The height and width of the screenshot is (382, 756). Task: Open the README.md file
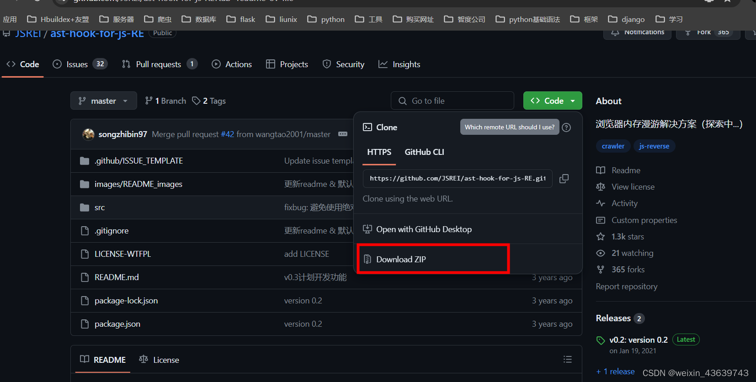point(117,277)
